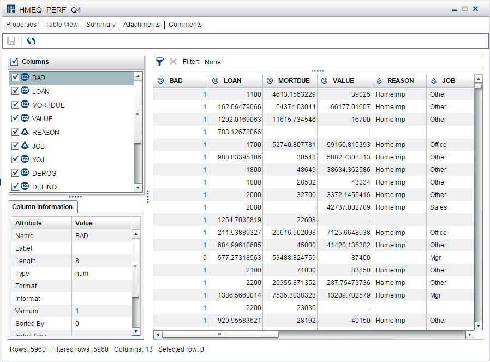Toggle the Columns select-all checkbox
Screen dimensions: 490x362
pyautogui.click(x=14, y=61)
